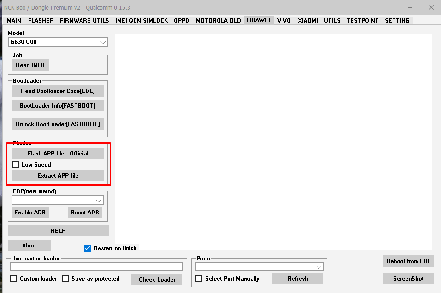Uncheck Restart on finish checkbox
The height and width of the screenshot is (293, 441).
[87, 248]
